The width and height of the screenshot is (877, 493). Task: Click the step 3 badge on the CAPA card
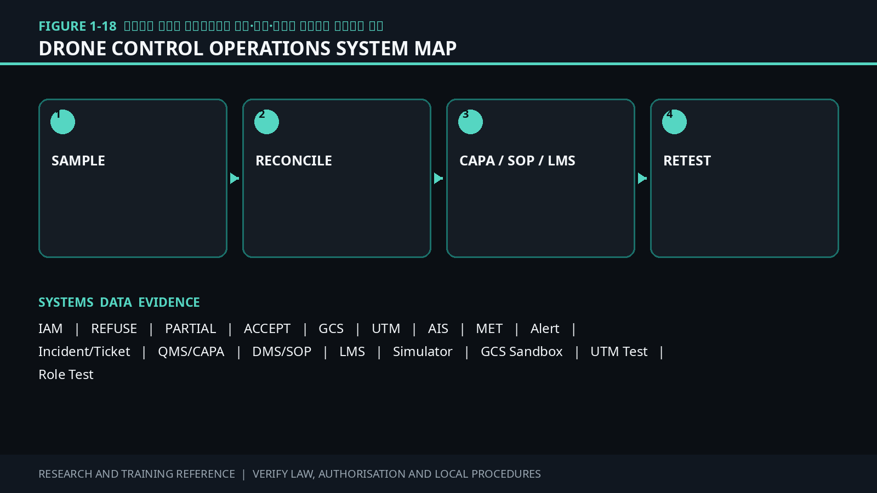[470, 122]
